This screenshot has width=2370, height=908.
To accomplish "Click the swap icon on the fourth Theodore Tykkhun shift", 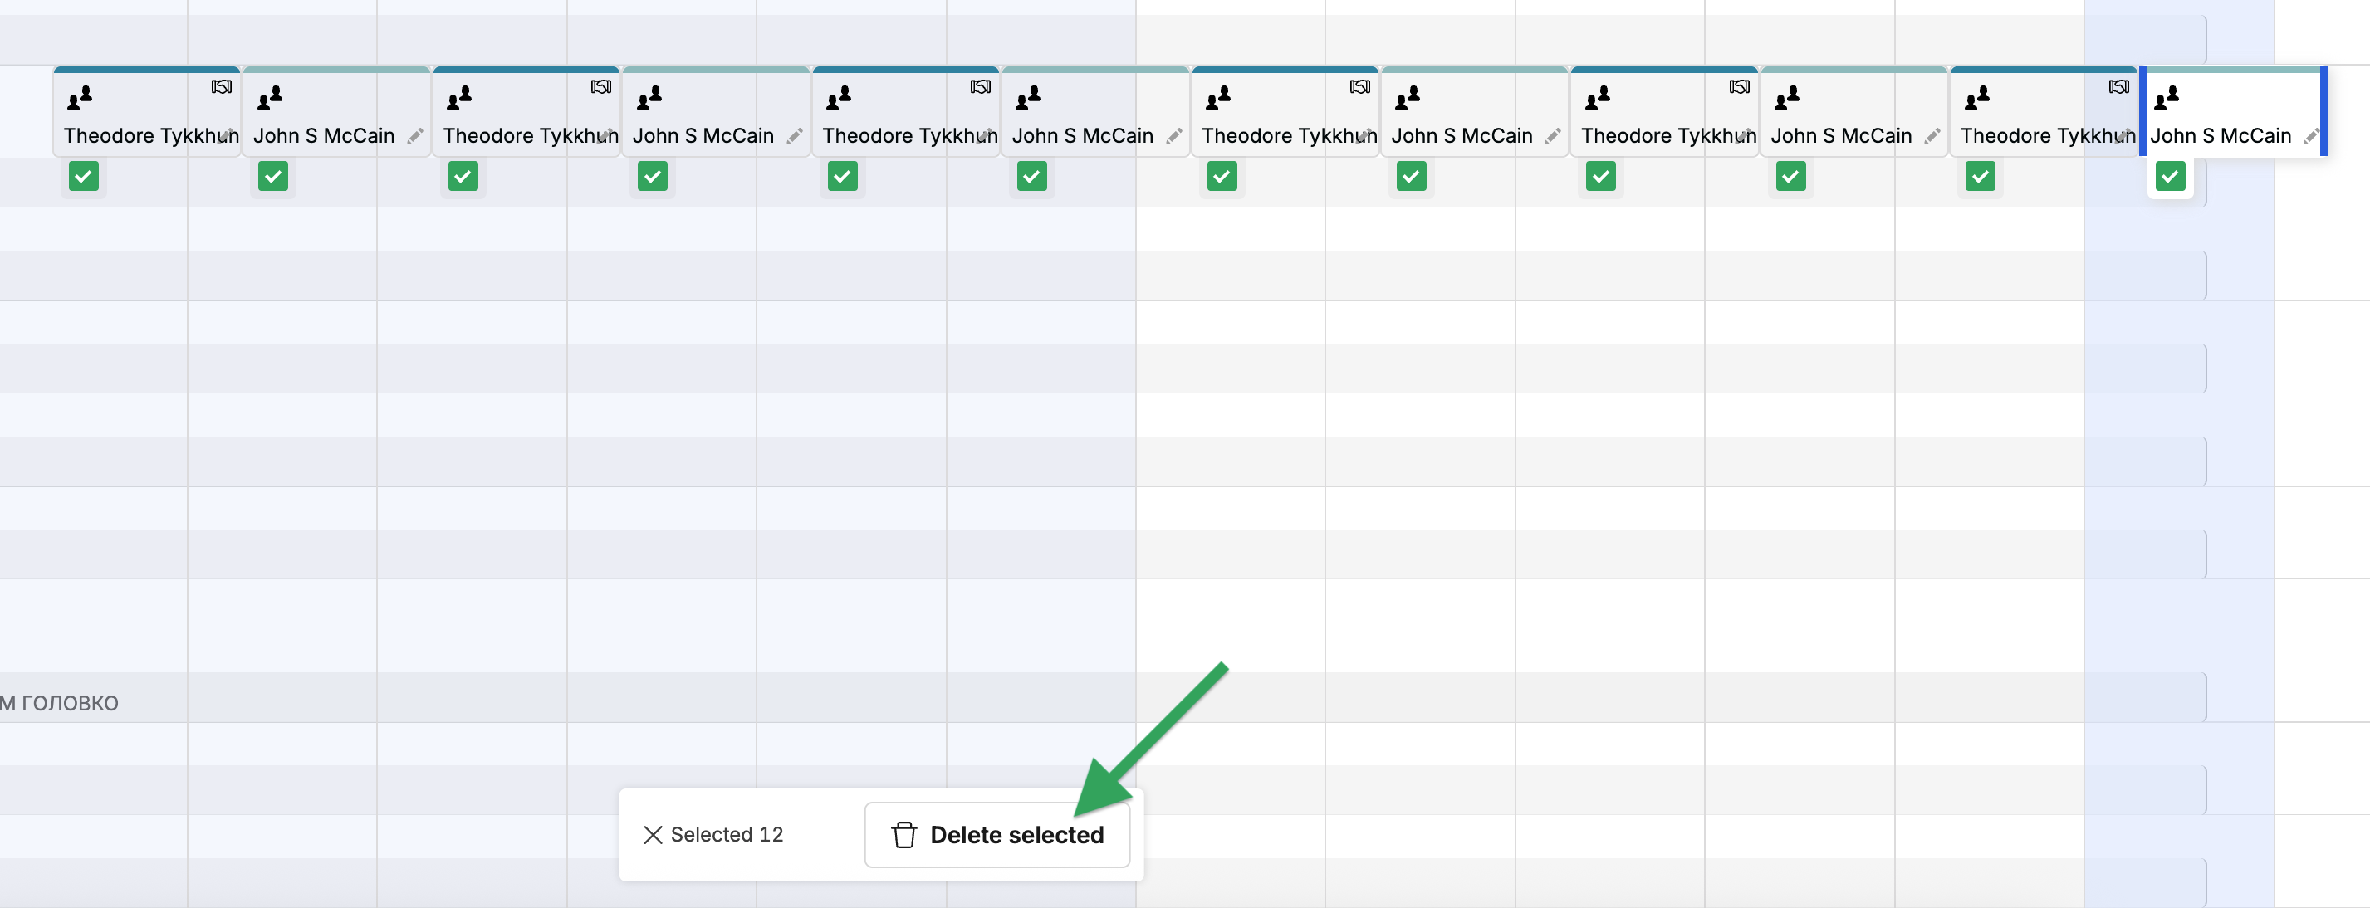I will 1360,86.
